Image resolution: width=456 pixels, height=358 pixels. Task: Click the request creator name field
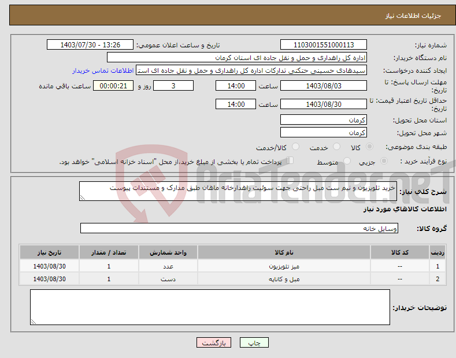[251, 70]
